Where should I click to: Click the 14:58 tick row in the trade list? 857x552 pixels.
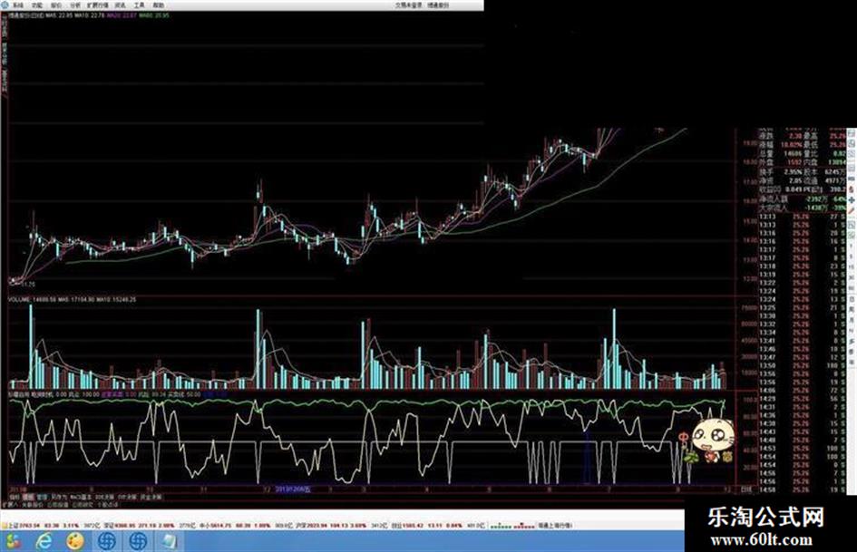pos(802,489)
